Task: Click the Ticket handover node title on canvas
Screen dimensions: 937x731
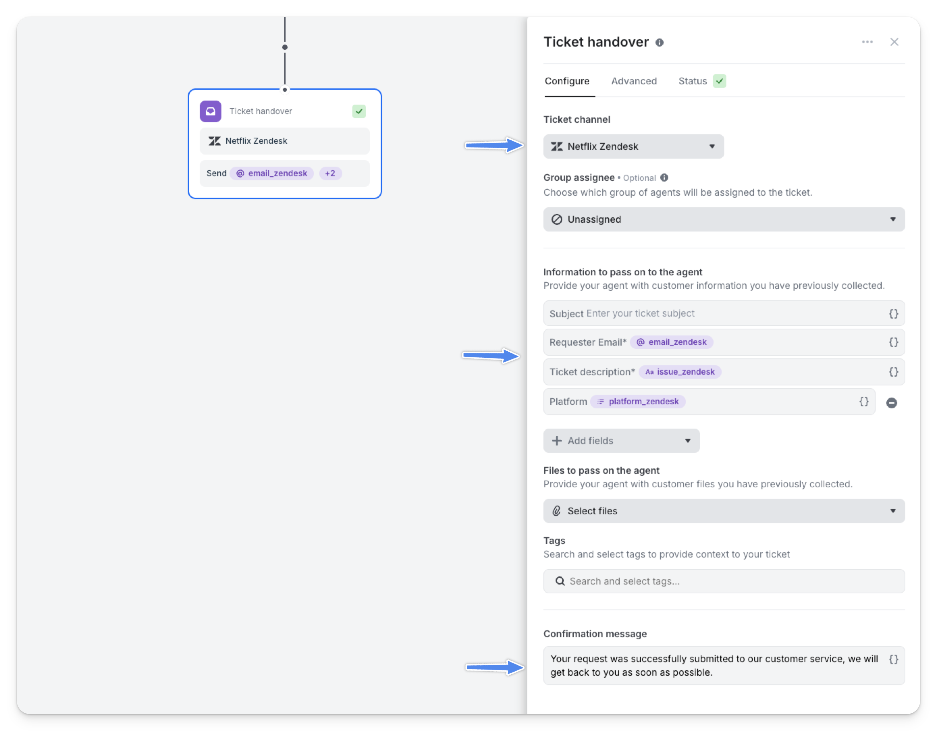Action: click(x=261, y=111)
